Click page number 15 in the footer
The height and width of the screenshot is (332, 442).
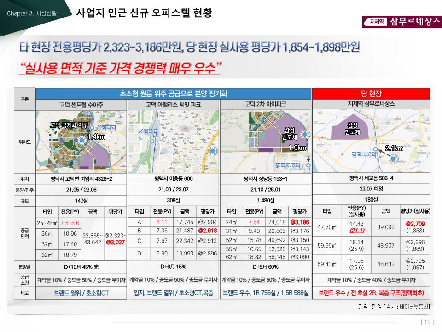click(x=427, y=322)
